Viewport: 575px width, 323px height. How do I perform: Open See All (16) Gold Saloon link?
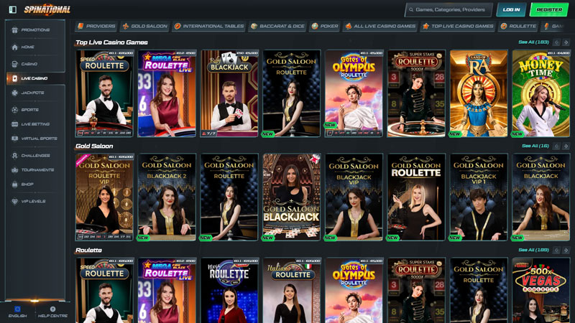tap(535, 146)
